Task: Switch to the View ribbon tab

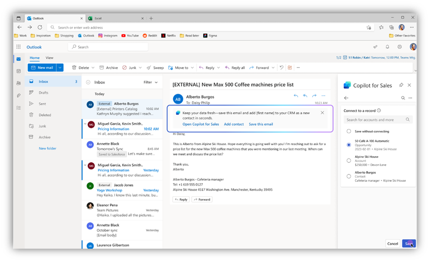Action: pos(49,58)
